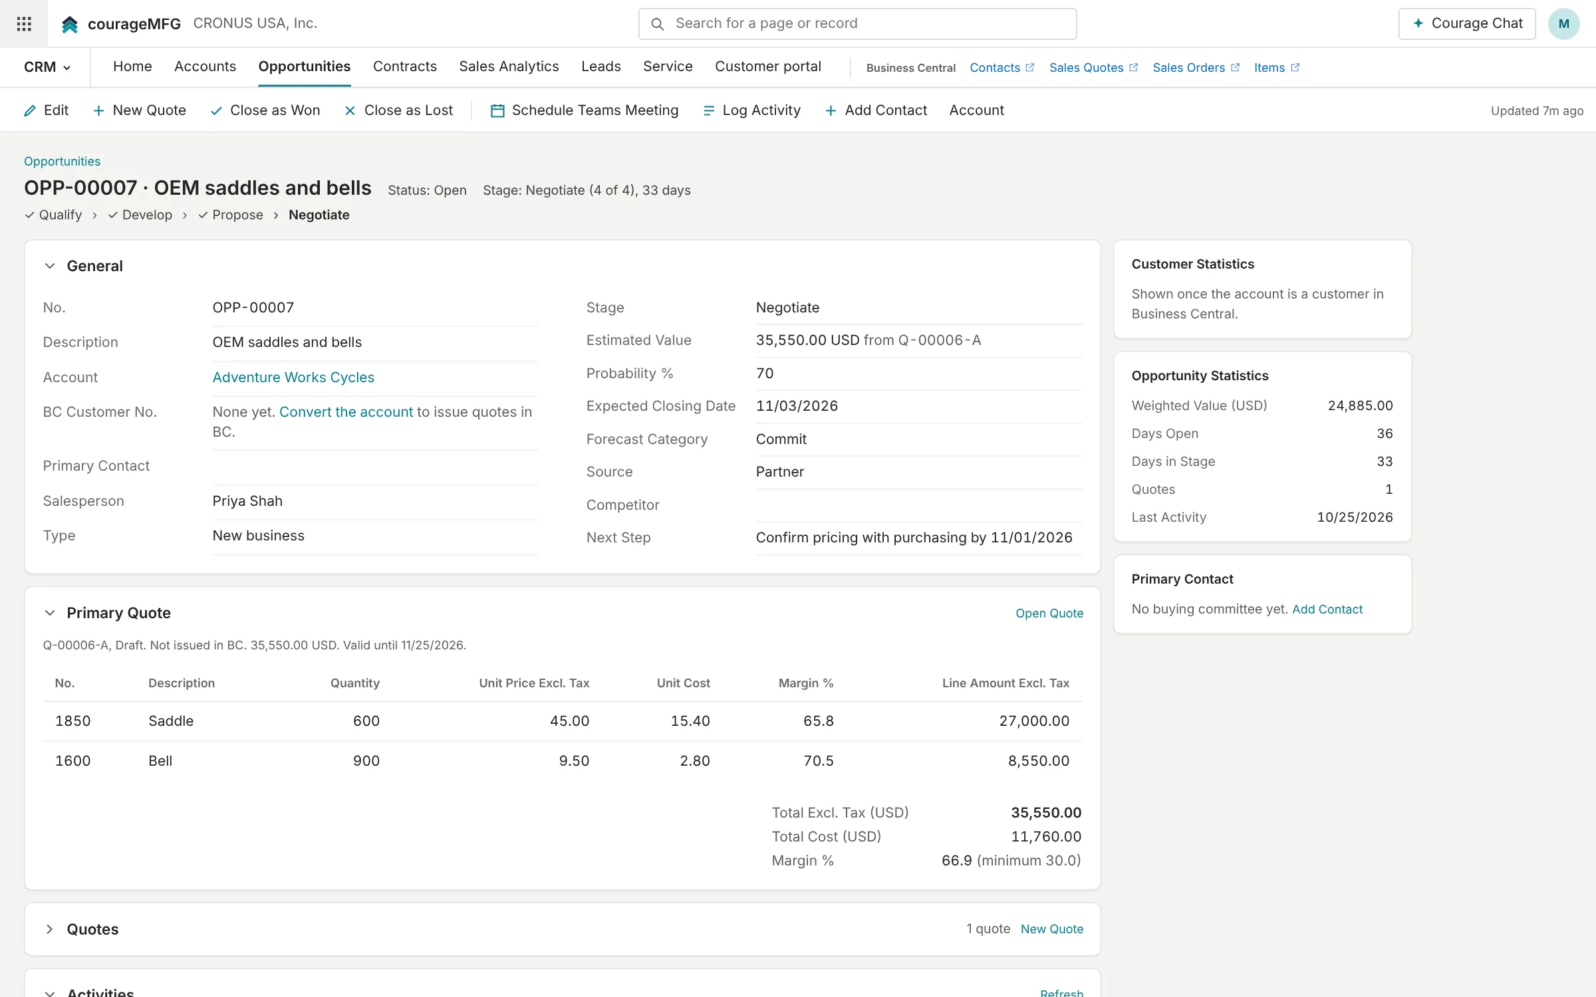Open the Adventure Works Cycles account link
1596x997 pixels.
pos(293,378)
